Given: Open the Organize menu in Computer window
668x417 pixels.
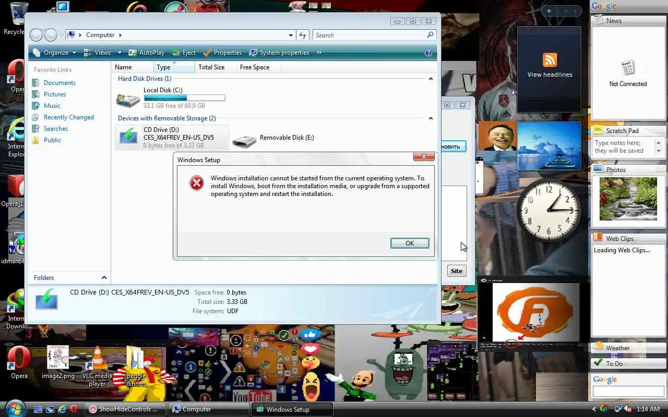Looking at the screenshot, I should click(x=54, y=53).
